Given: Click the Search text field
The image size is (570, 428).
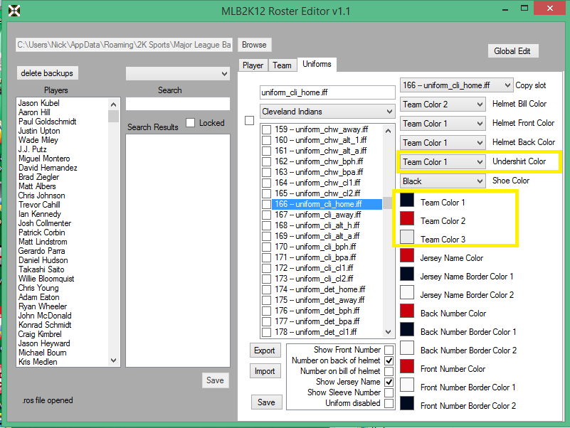Looking at the screenshot, I should tap(178, 104).
